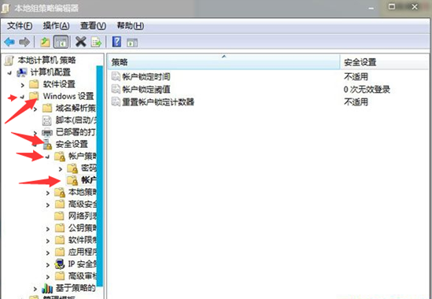
Task: Toggle the Show/Hide Action Pane icon
Action: pyautogui.click(x=132, y=42)
